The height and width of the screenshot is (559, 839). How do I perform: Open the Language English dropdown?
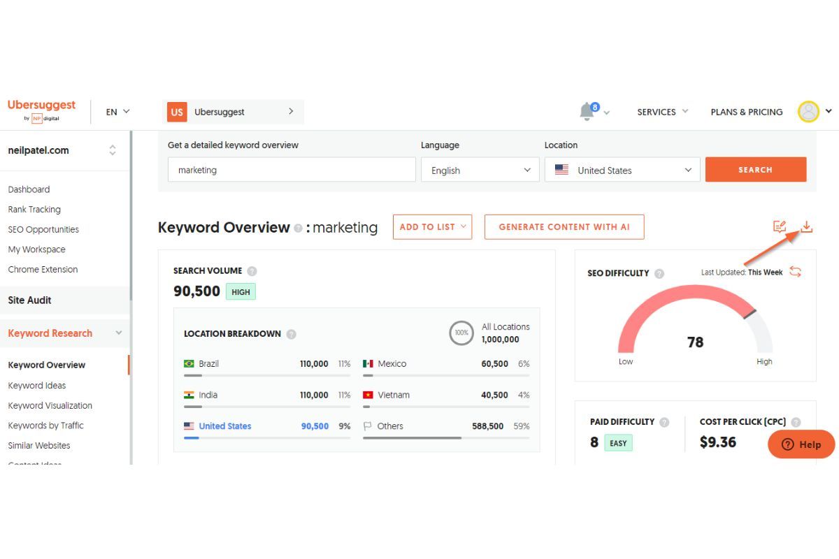480,170
